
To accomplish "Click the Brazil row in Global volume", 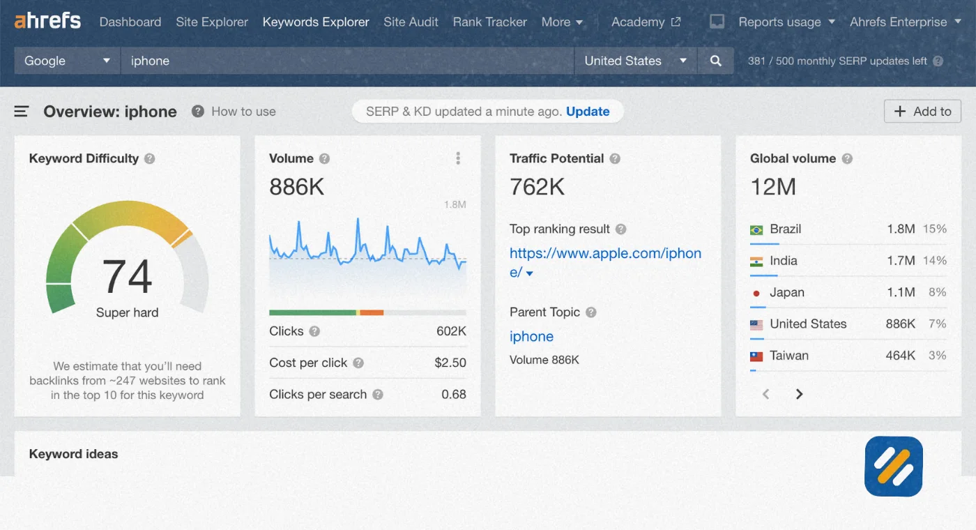I will click(848, 229).
